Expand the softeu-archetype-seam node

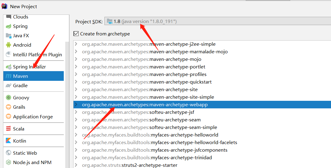[76, 120]
